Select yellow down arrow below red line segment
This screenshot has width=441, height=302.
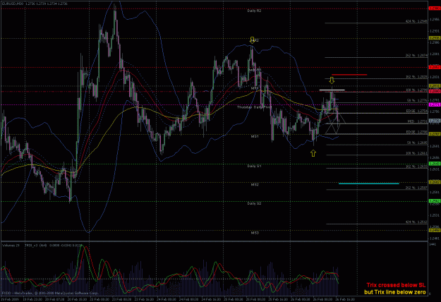332,80
